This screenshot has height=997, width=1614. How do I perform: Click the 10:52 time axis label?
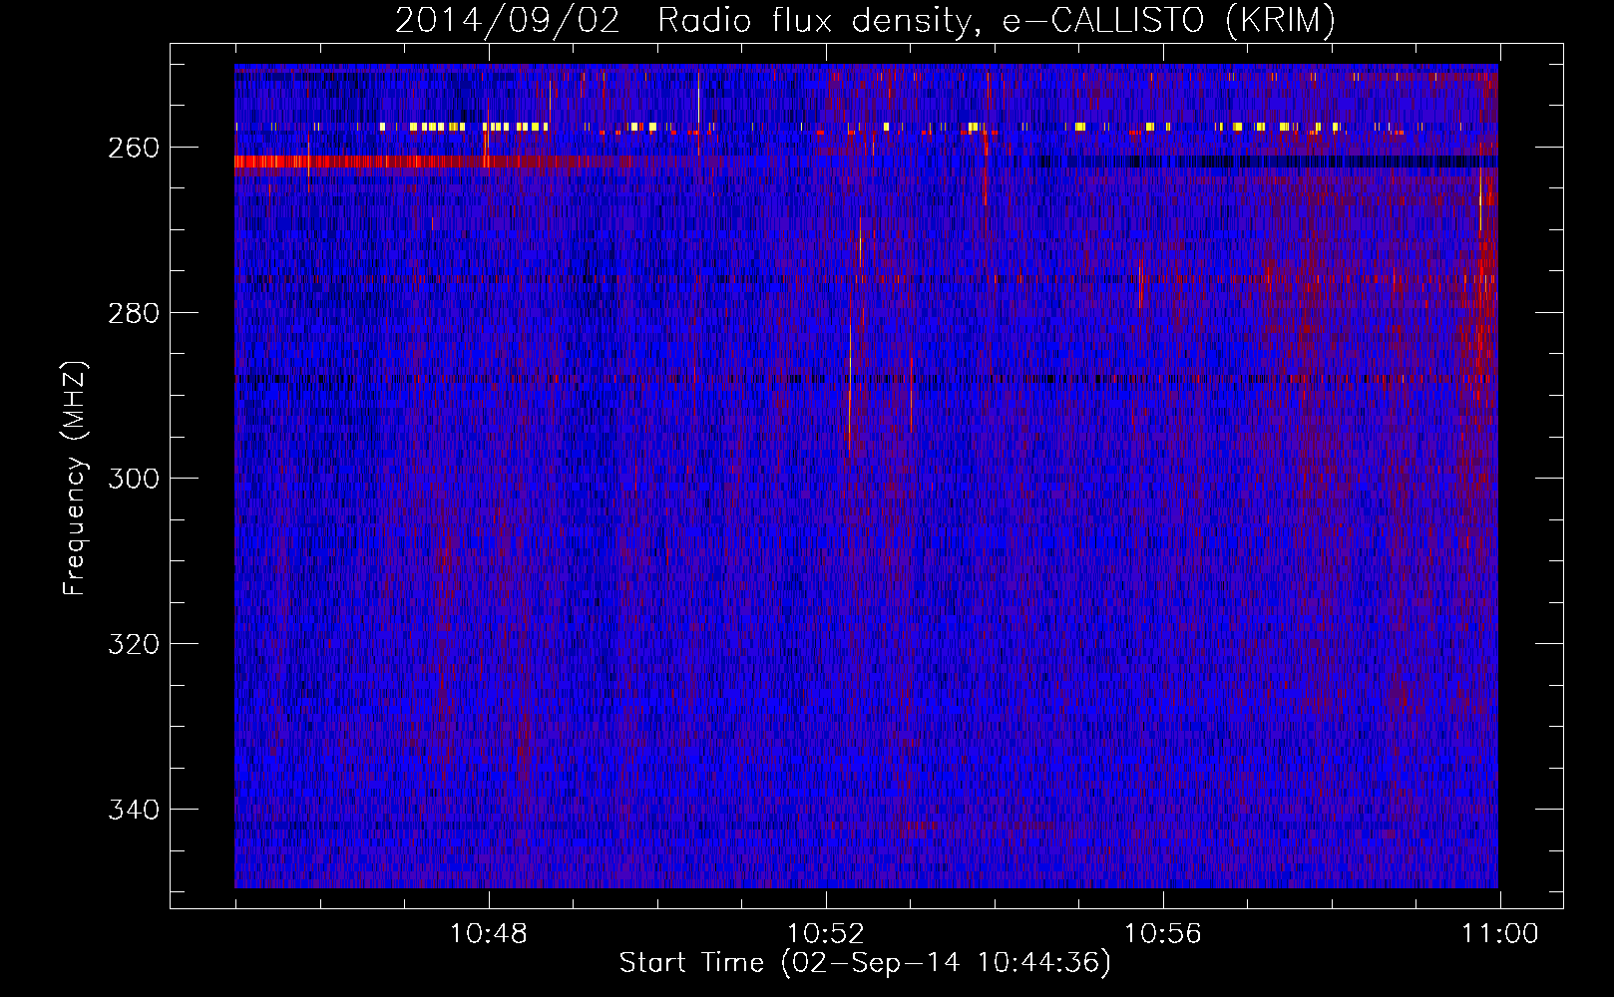(x=825, y=934)
